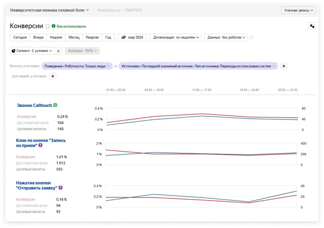The height and width of the screenshot is (228, 324).
Task: Open the compare segments icon button
Action: click(x=312, y=26)
